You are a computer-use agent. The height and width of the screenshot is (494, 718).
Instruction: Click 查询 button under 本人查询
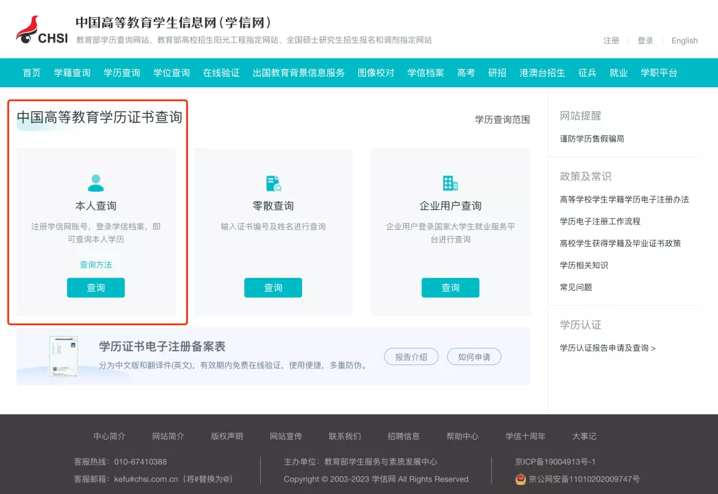95,287
